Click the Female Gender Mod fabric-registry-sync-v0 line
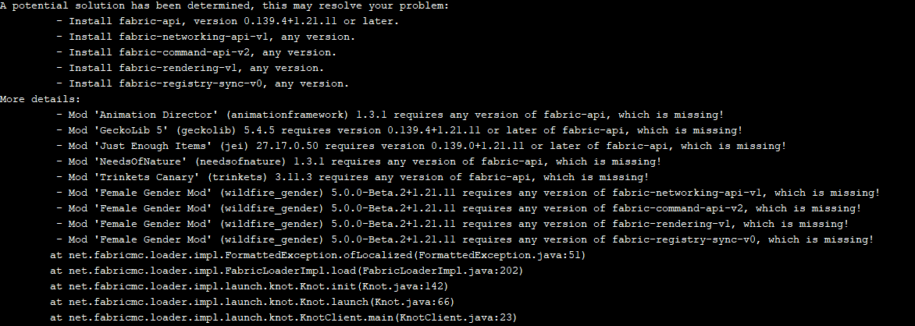The height and width of the screenshot is (326, 915). tap(465, 239)
